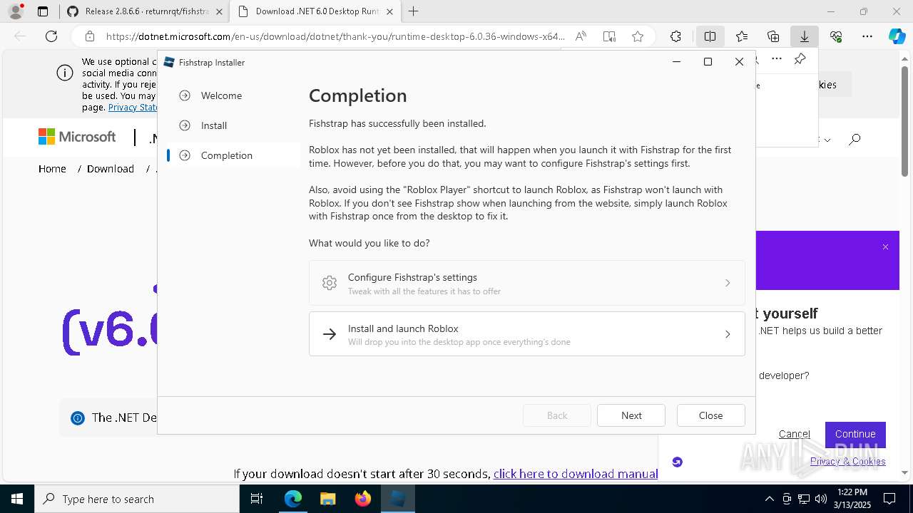Click the gear icon beside Configure settings
913x513 pixels.
pyautogui.click(x=330, y=283)
